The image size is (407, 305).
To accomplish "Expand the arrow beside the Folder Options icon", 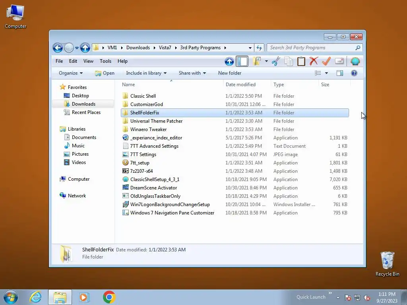I will point(266,61).
